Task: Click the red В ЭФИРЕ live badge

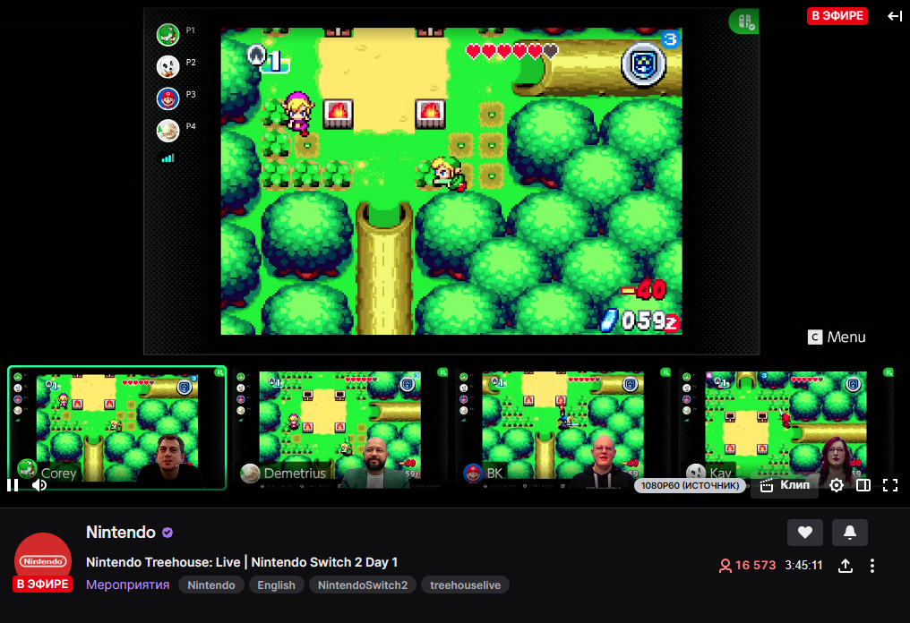Action: pos(837,15)
